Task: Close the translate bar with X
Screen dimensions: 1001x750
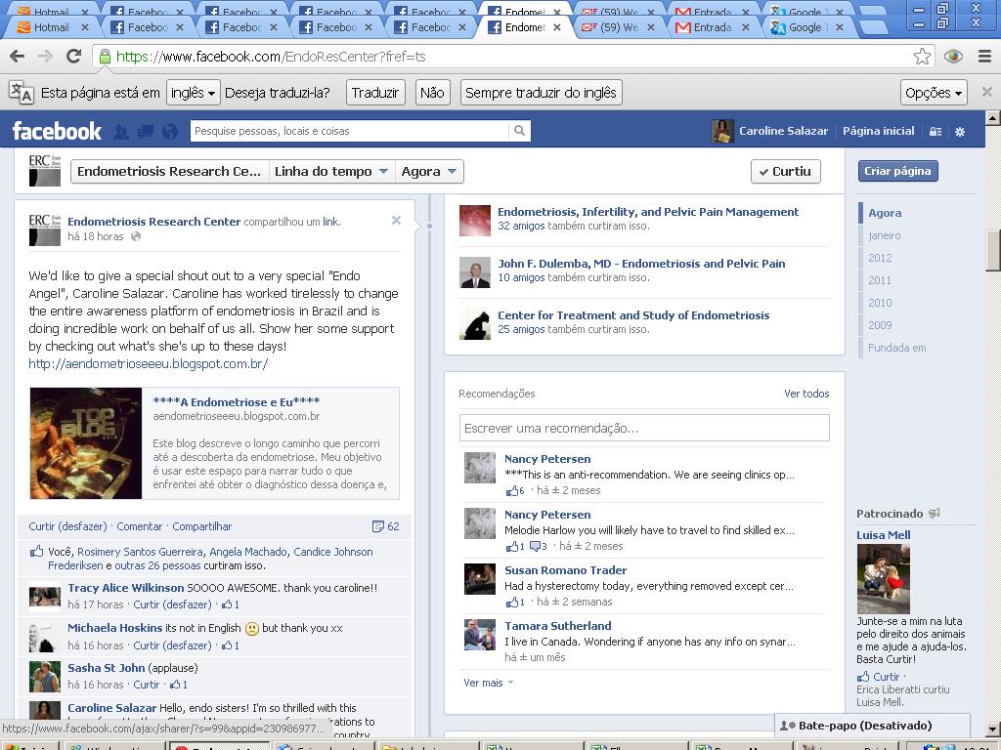Action: 987,92
